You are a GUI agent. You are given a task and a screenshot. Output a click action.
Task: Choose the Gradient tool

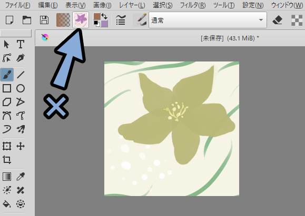click(x=7, y=177)
